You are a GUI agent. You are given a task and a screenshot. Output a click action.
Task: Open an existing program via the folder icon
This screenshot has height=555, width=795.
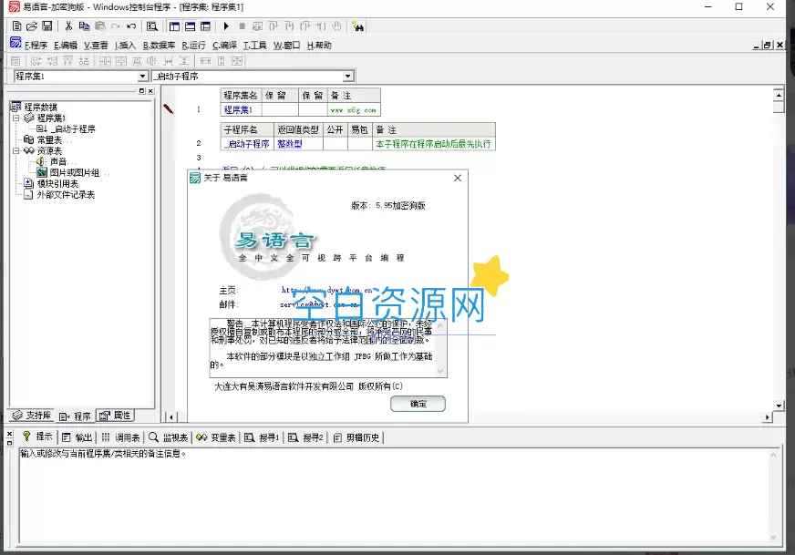click(x=30, y=26)
